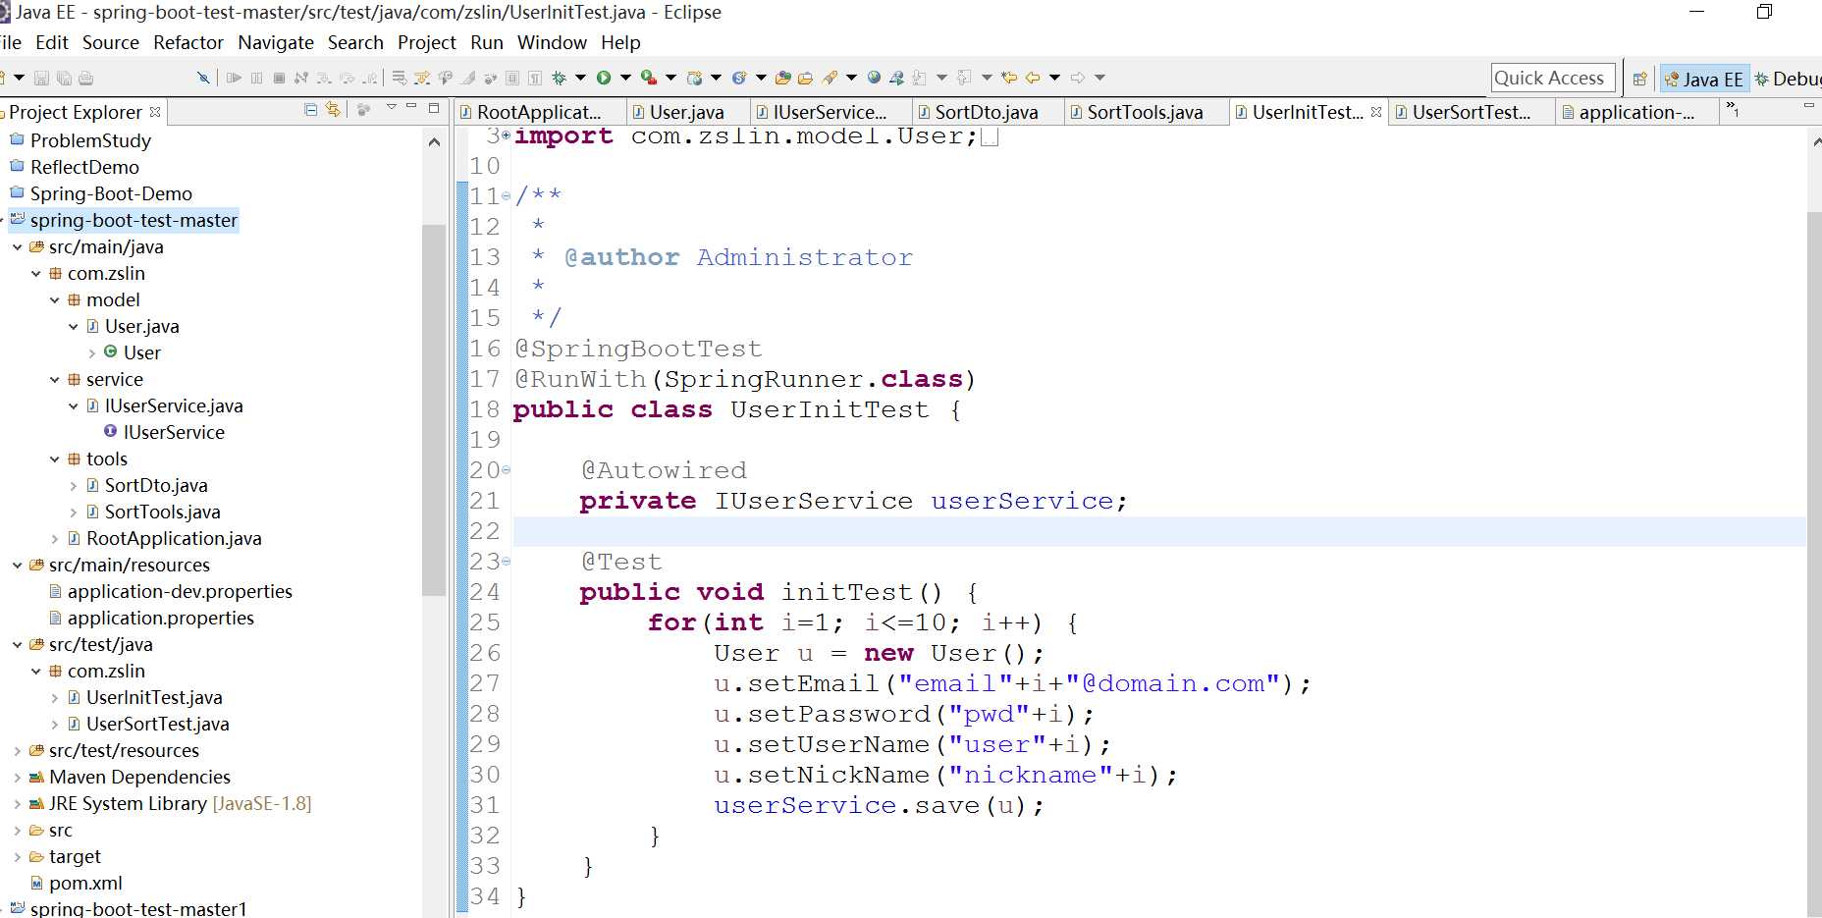Click the New Server icon in toolbar
This screenshot has height=918, width=1822.
point(695,78)
